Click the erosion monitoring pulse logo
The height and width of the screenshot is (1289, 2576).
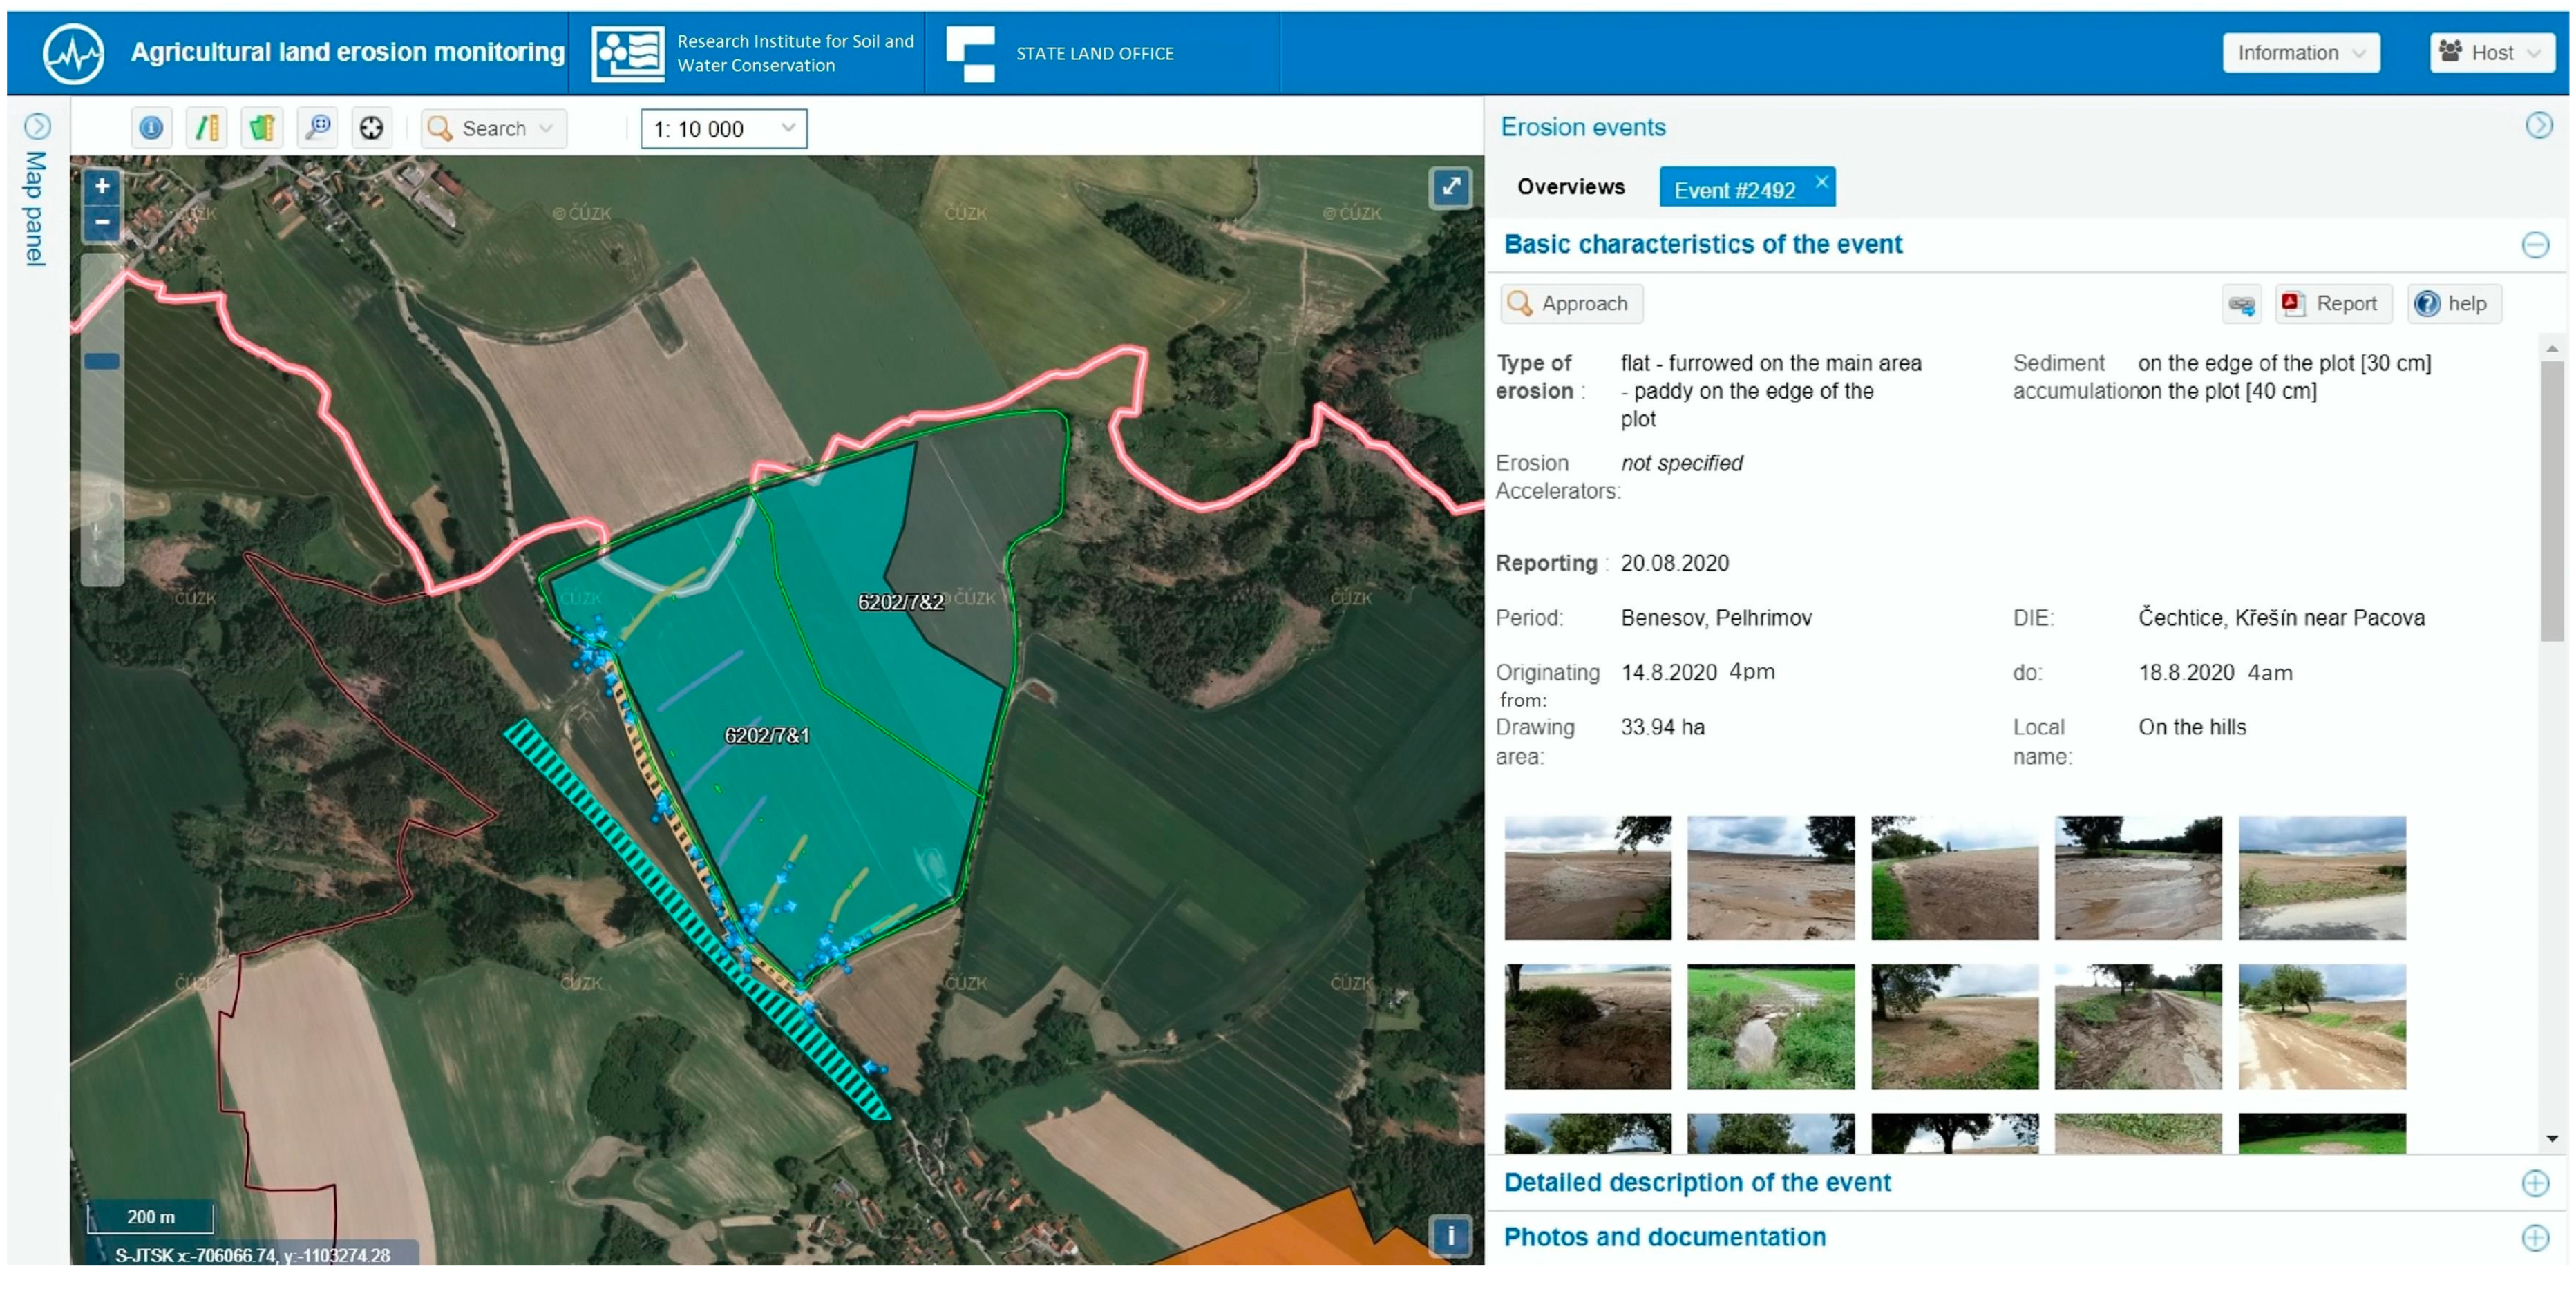coord(73,53)
